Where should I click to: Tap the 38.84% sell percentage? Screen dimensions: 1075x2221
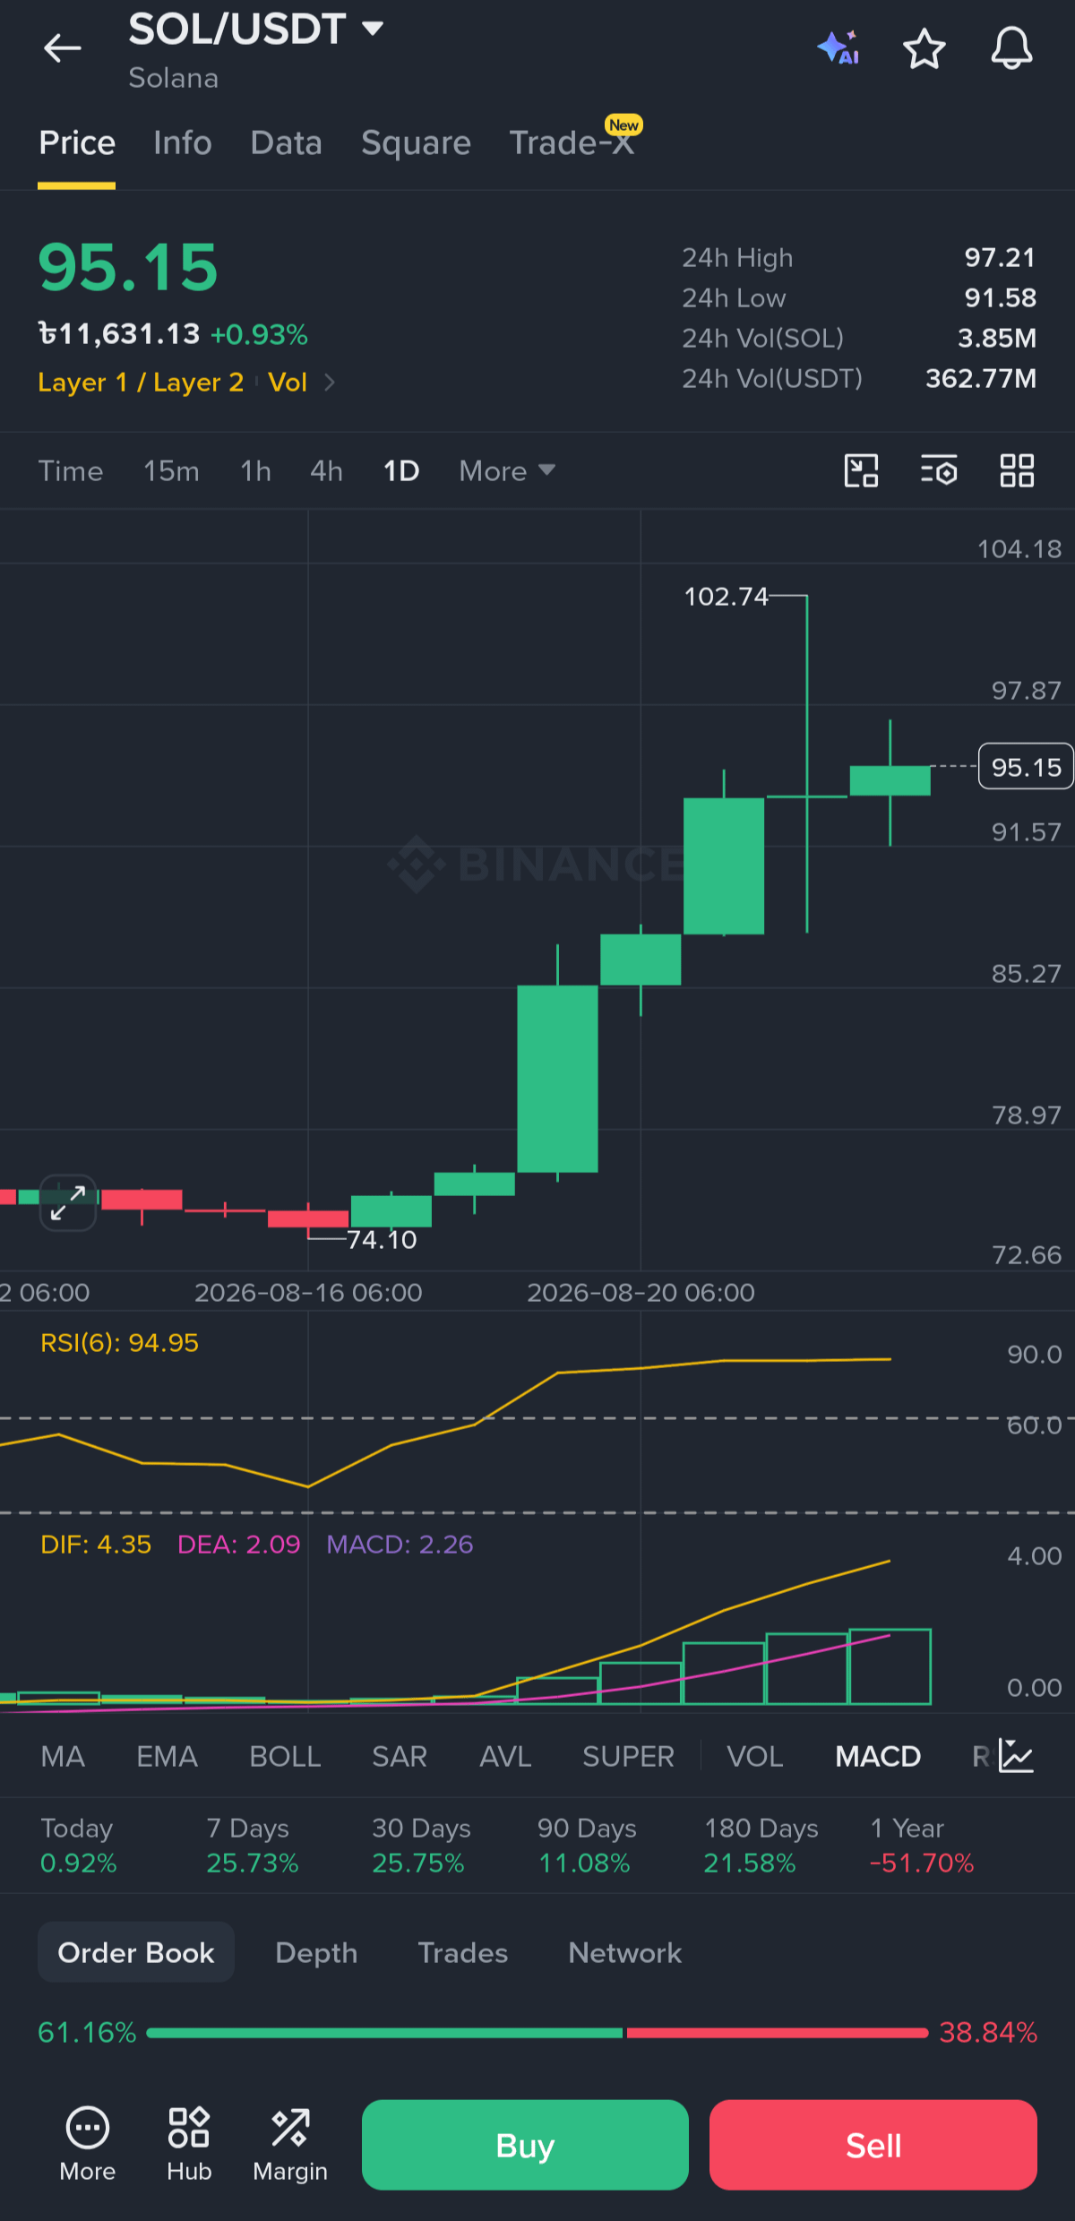[x=988, y=2033]
